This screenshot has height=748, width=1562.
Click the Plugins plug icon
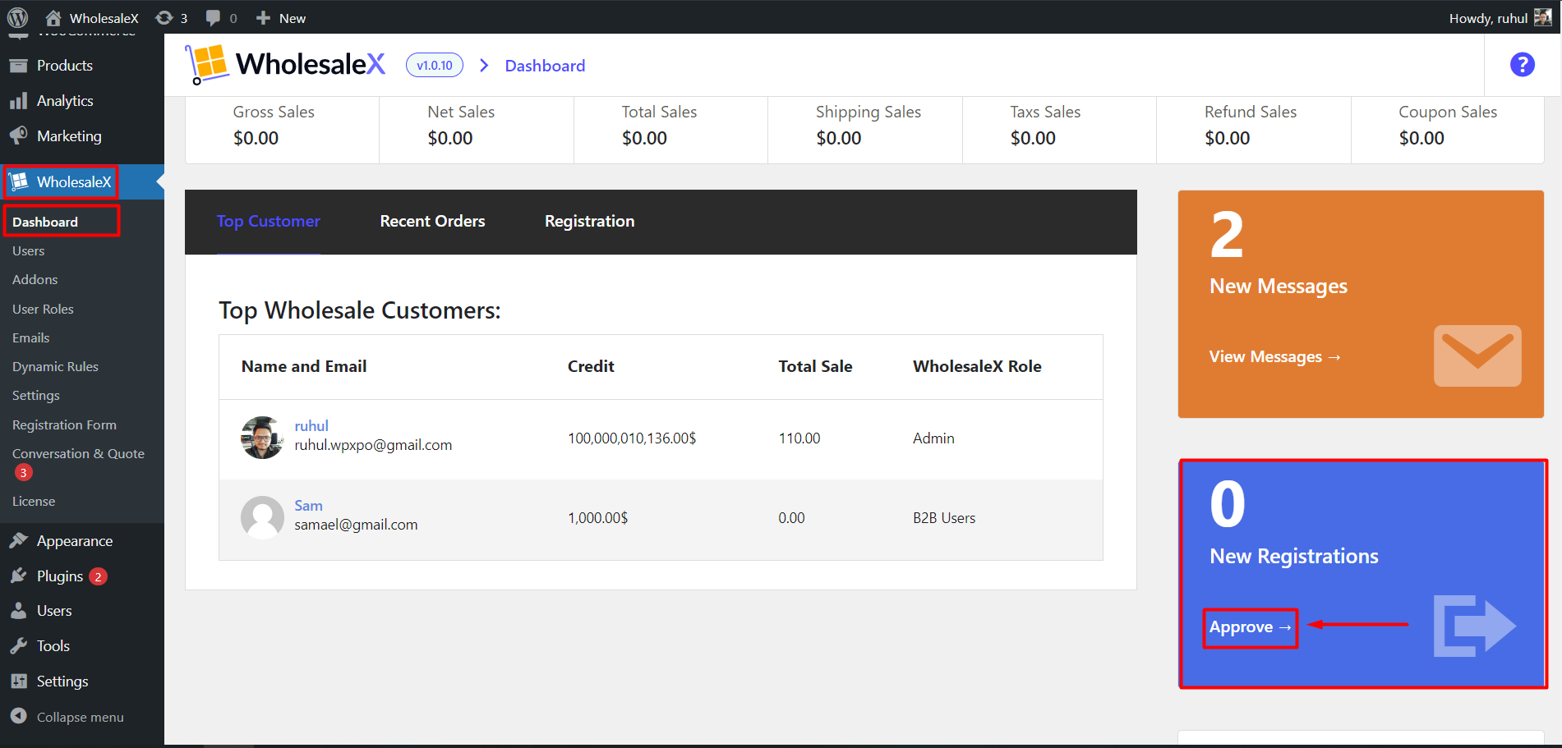pos(18,576)
